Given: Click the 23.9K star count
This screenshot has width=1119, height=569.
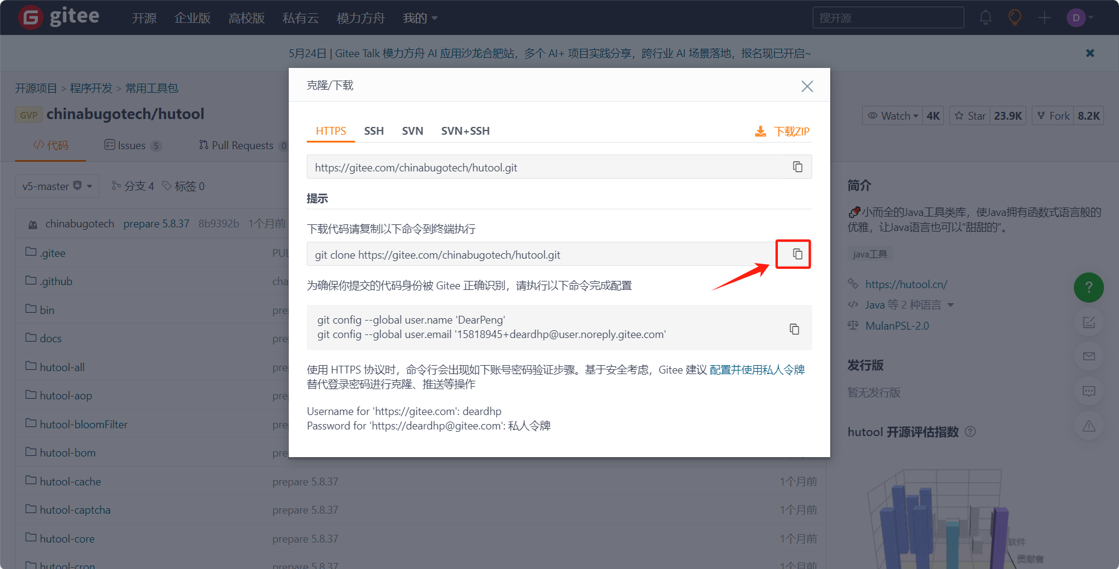Looking at the screenshot, I should click(1008, 115).
